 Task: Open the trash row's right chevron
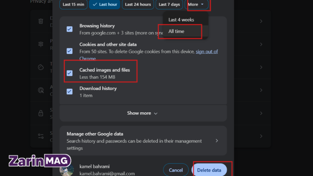[x=261, y=21]
